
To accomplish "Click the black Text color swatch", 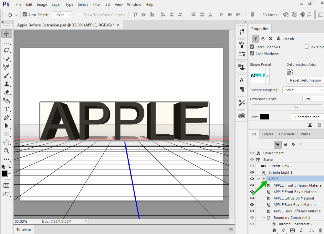I will pyautogui.click(x=264, y=117).
